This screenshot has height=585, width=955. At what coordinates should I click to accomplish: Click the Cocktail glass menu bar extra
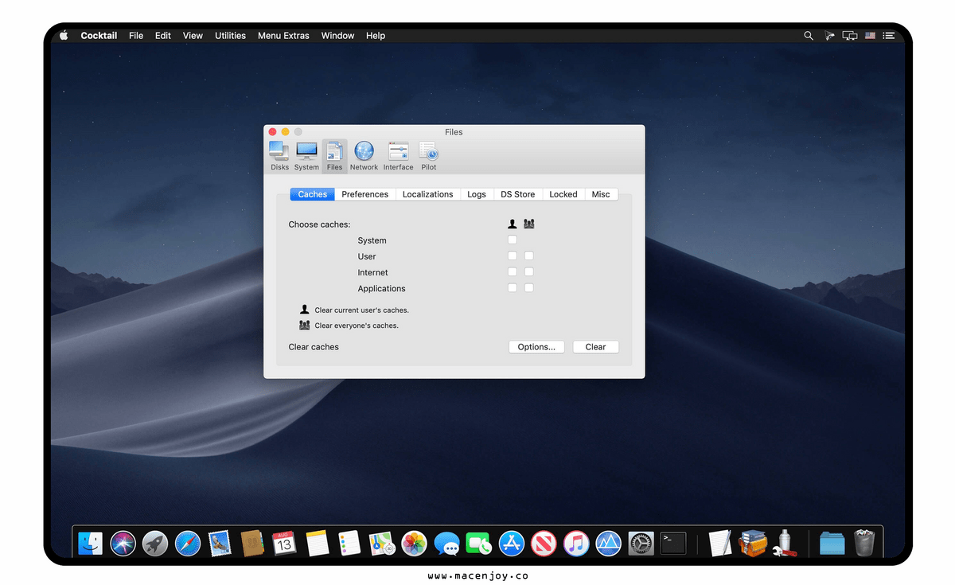tap(829, 36)
